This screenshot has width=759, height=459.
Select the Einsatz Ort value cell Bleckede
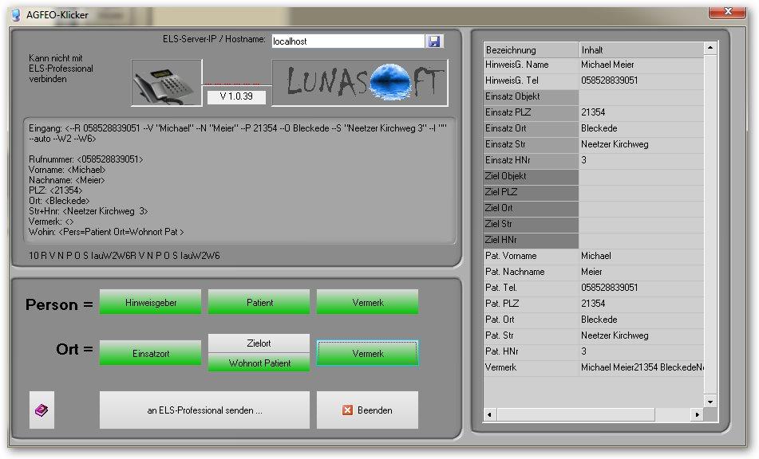[x=641, y=128]
